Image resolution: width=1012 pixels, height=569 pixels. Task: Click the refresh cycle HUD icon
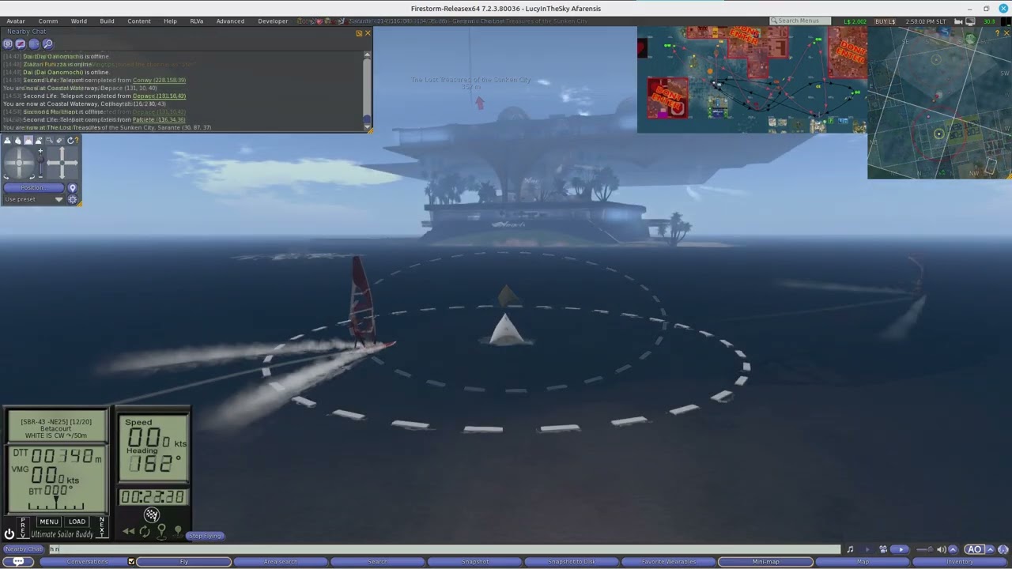[145, 531]
